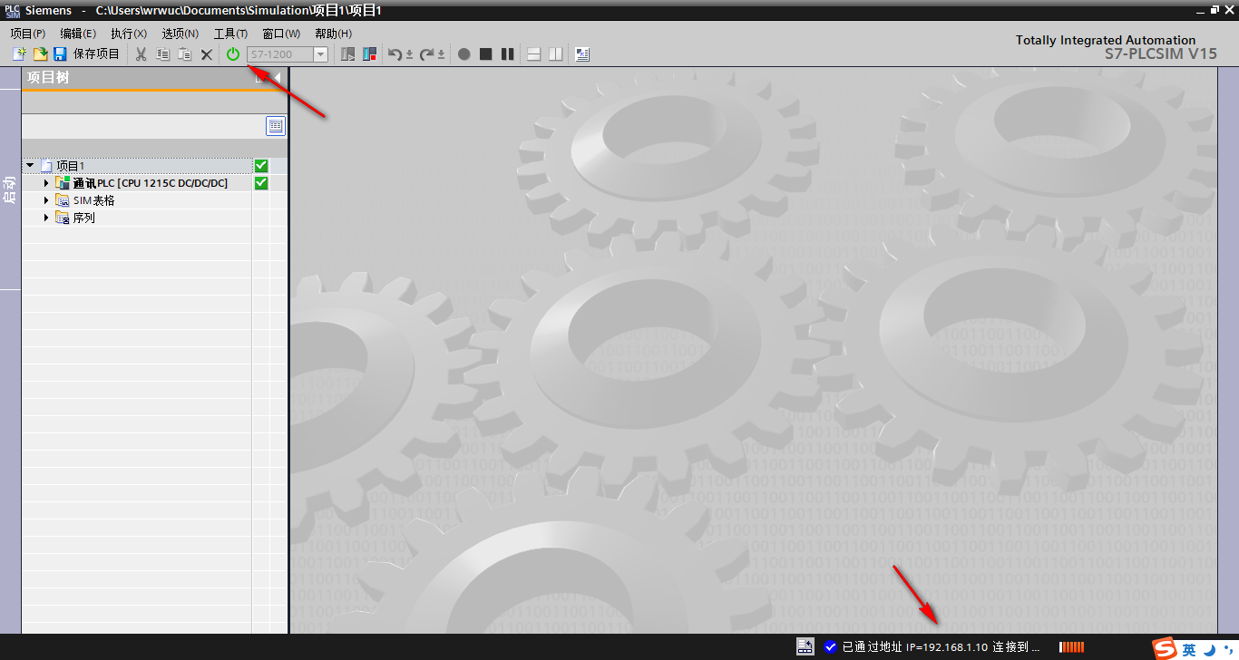Click green checkmark beside 通讯PLC
1239x660 pixels.
(261, 183)
